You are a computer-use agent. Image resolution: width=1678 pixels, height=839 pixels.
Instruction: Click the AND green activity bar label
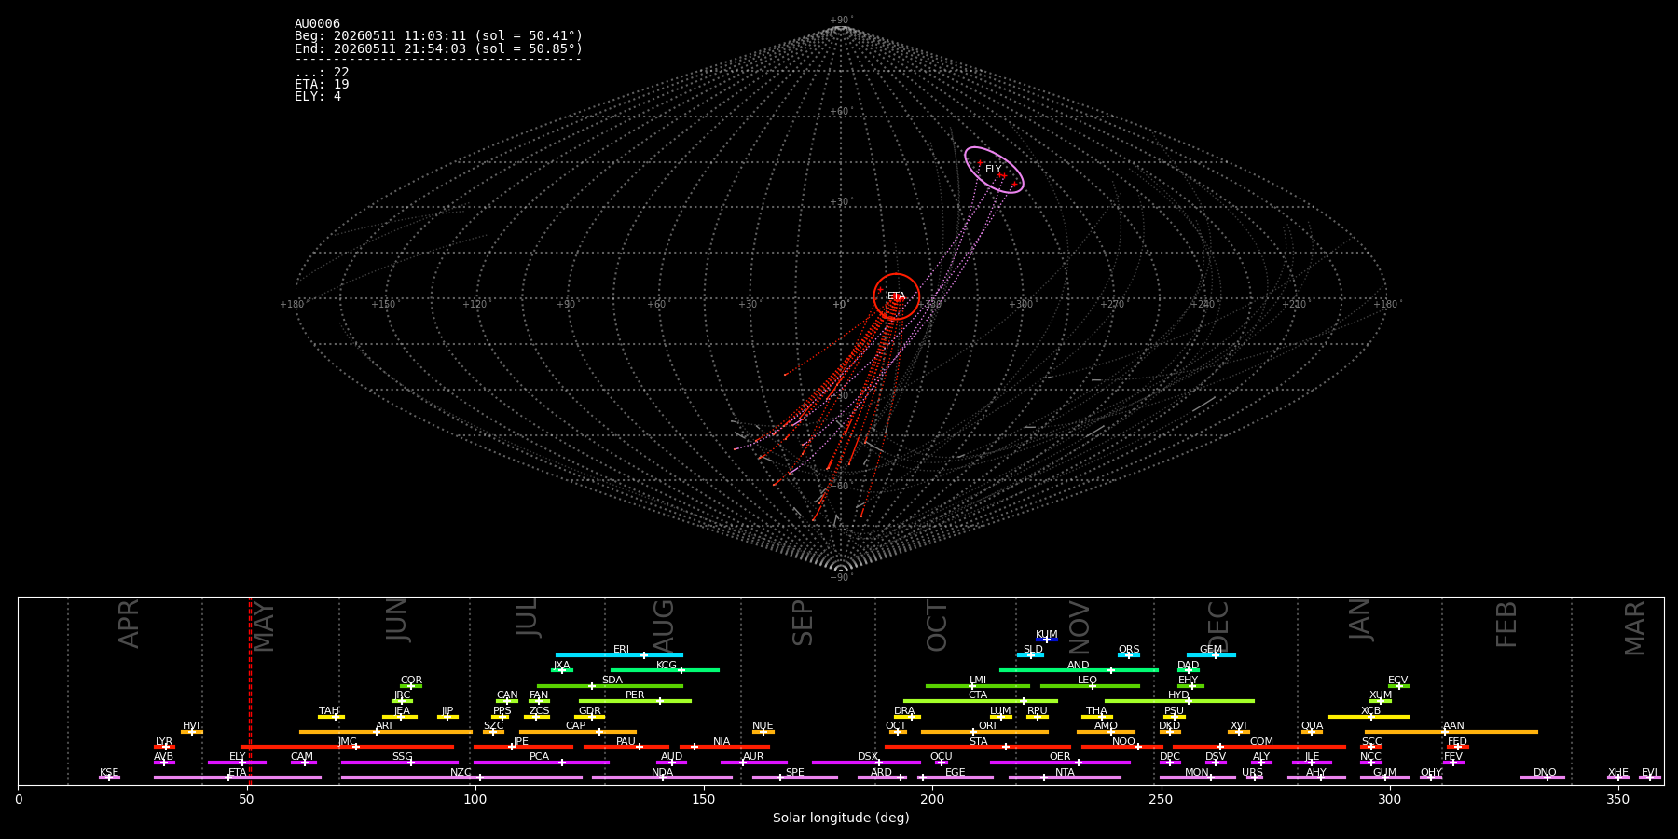pos(1079,666)
